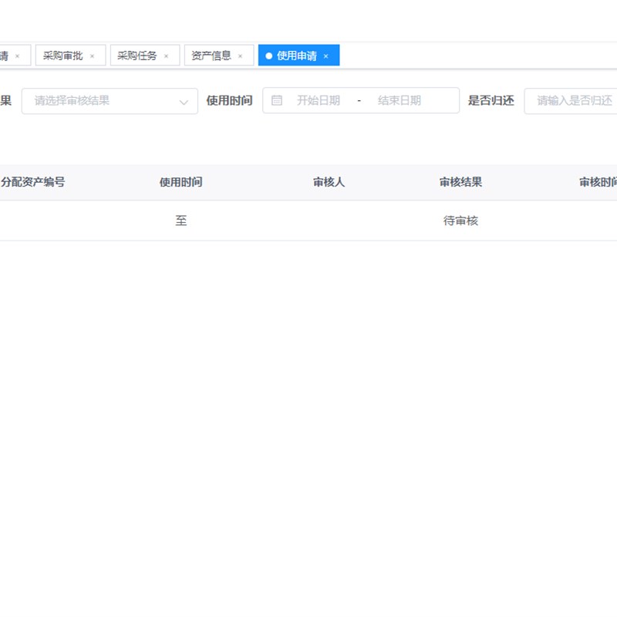Click the 审核人 column header

click(329, 182)
